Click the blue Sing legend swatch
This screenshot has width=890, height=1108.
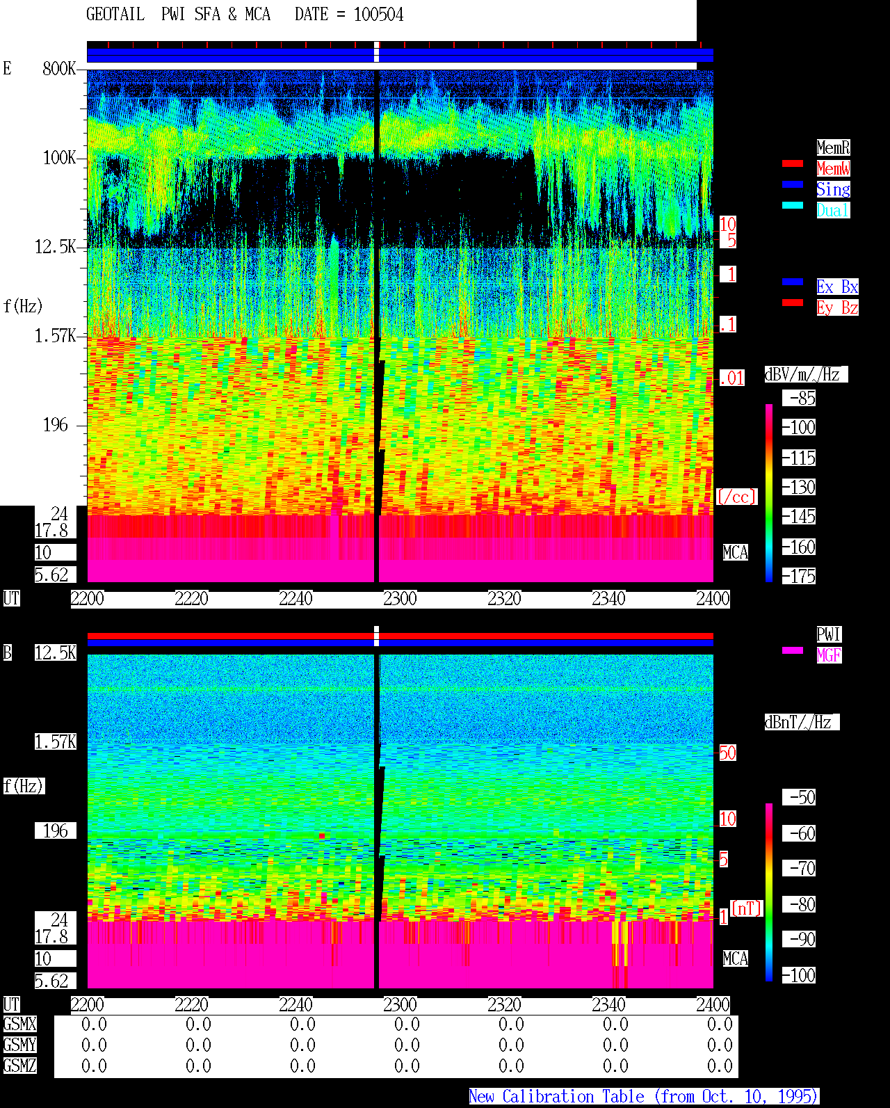click(793, 184)
